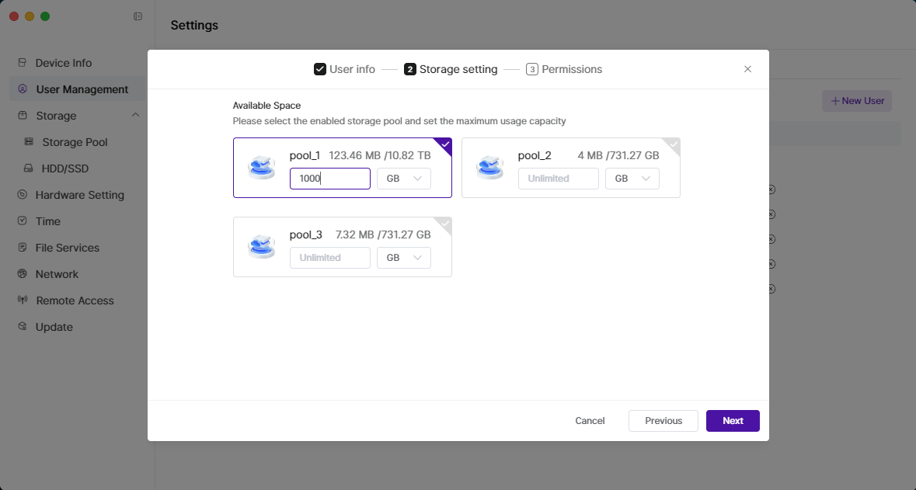Viewport: 916px width, 490px height.
Task: Click the Device Info icon in sidebar
Action: point(23,62)
